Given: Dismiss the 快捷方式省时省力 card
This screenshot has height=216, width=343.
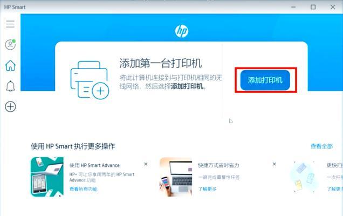Looking at the screenshot, I should pyautogui.click(x=275, y=164).
